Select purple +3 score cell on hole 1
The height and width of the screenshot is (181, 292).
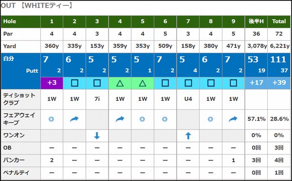tap(52, 83)
